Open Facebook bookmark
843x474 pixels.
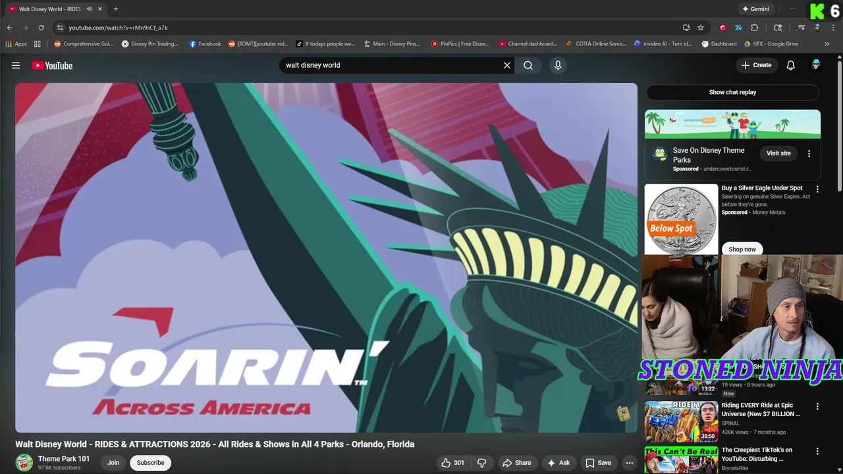pyautogui.click(x=205, y=44)
